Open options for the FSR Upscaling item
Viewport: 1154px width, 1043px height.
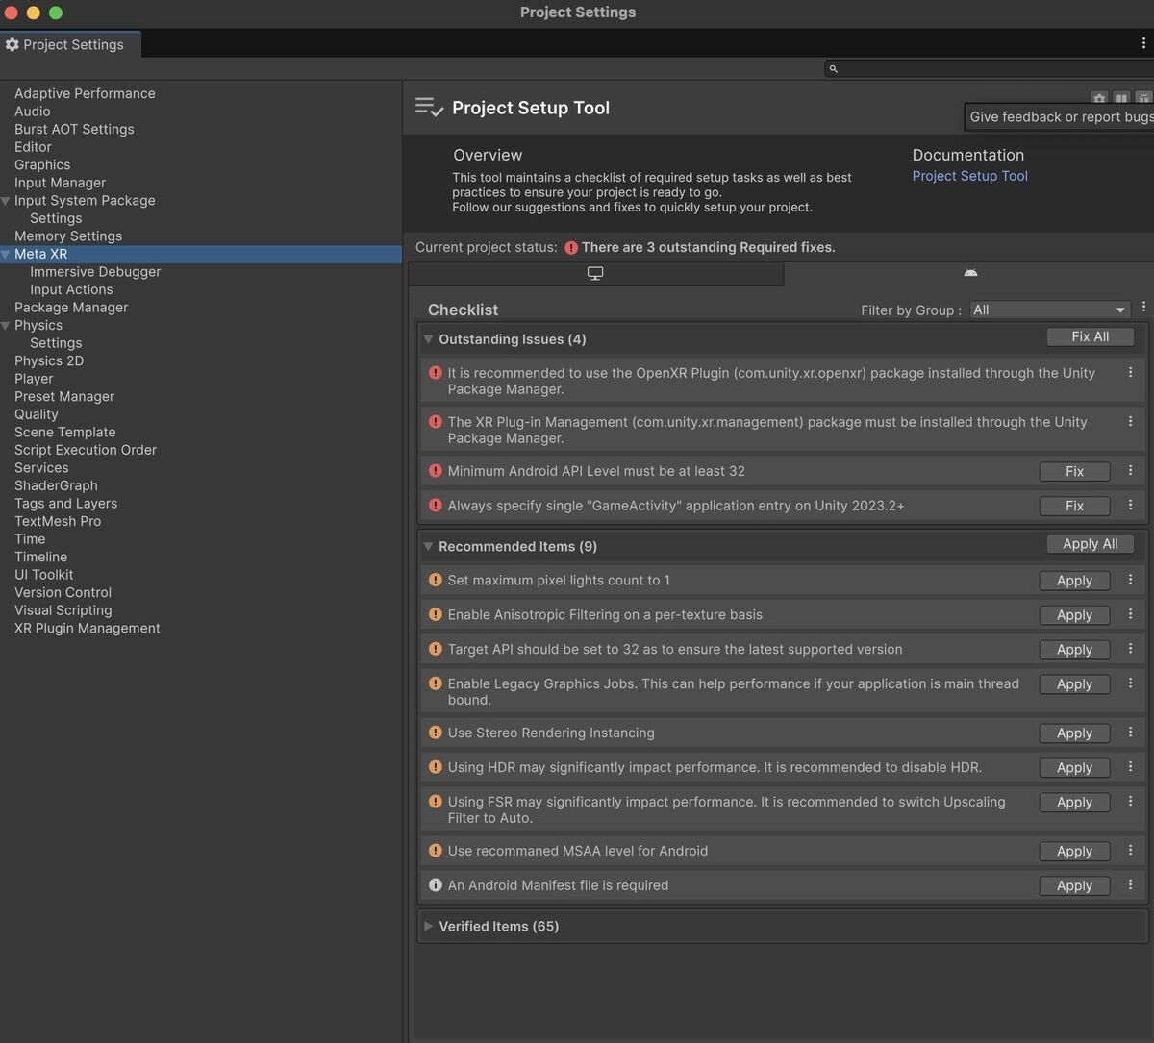1130,802
